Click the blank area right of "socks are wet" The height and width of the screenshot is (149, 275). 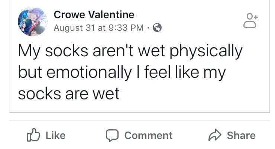click(x=193, y=93)
